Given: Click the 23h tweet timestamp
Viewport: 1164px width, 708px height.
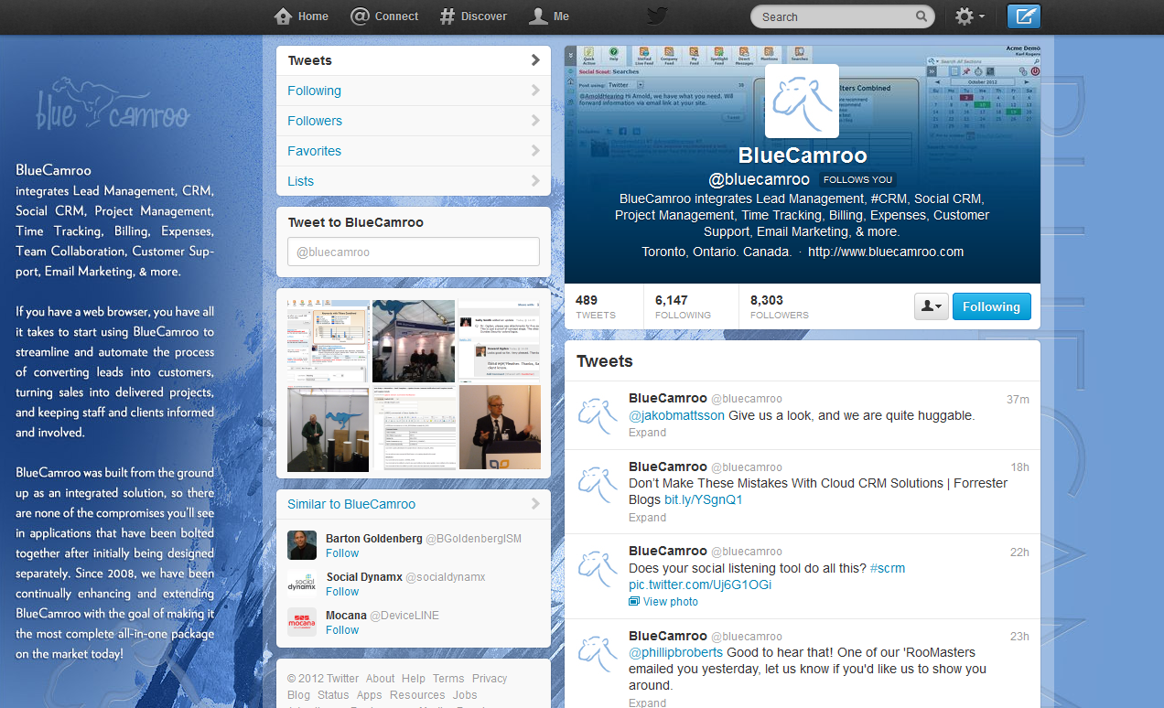Looking at the screenshot, I should [x=1019, y=637].
